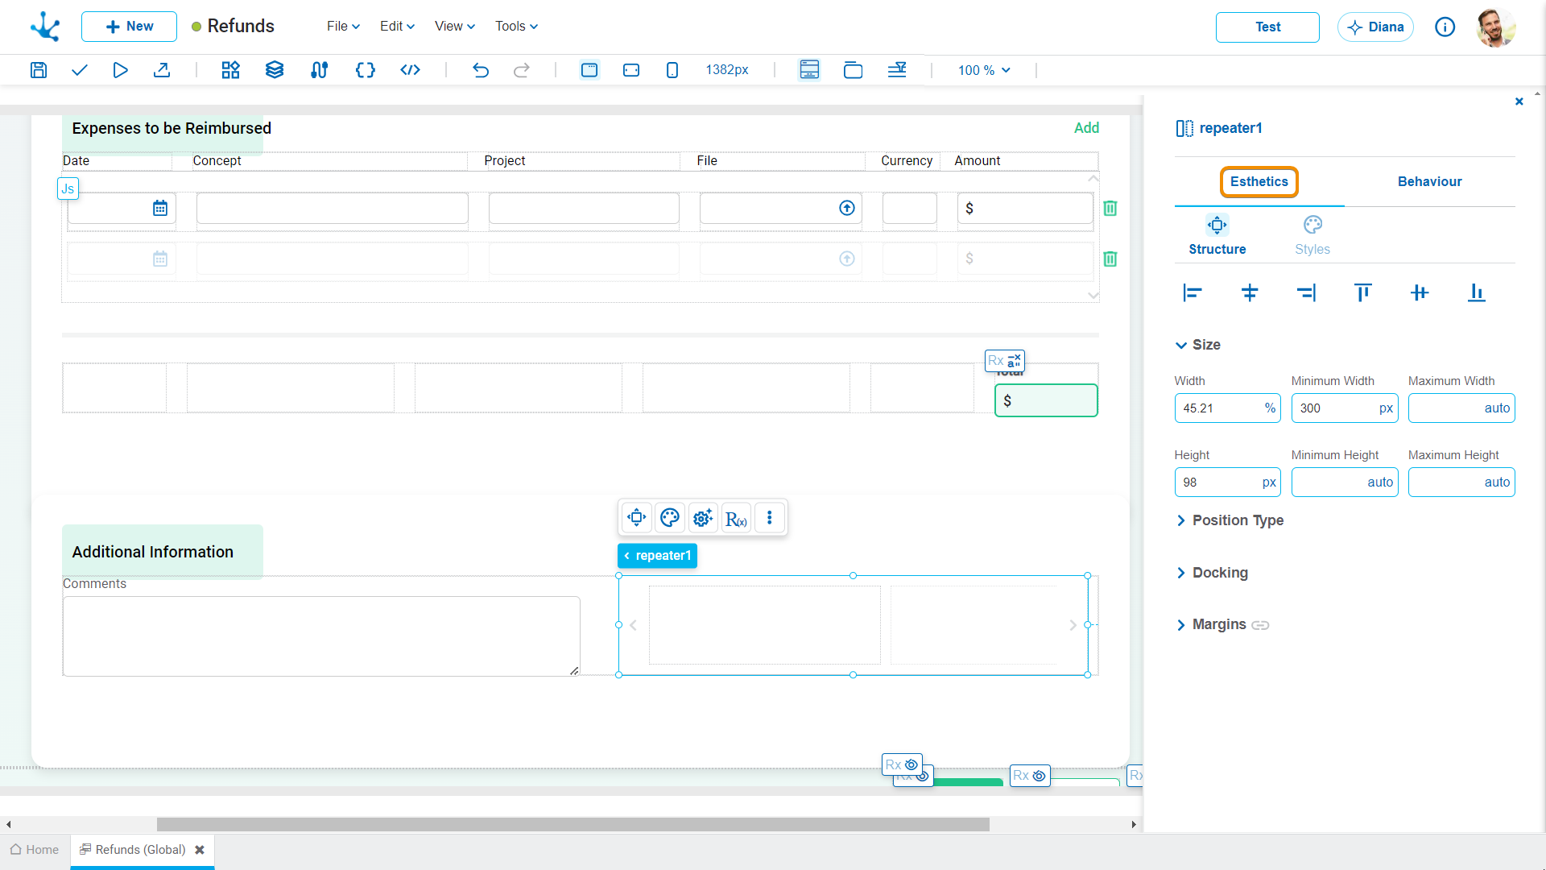Open the components widgets icon
The width and height of the screenshot is (1546, 870).
click(x=231, y=70)
